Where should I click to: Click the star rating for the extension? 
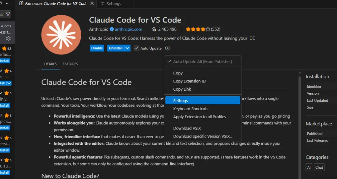[196, 29]
